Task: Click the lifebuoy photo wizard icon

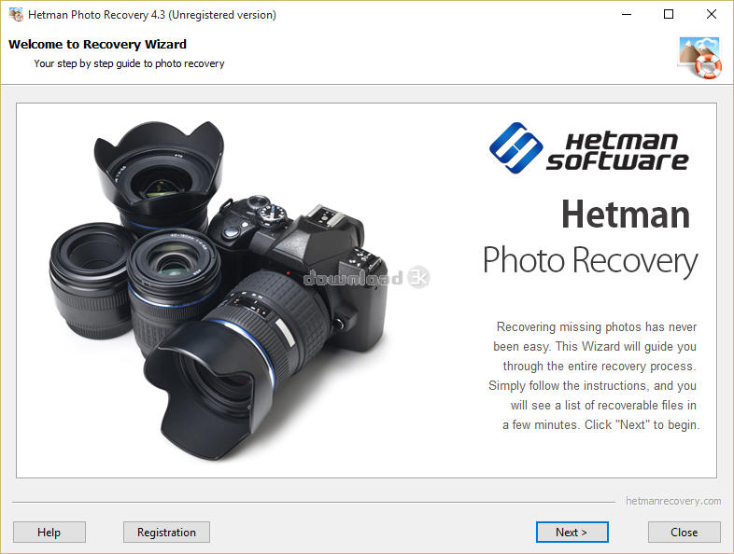Action: (x=699, y=57)
